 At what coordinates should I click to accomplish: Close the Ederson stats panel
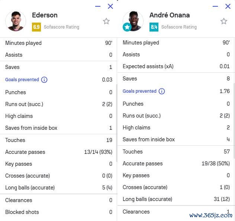coord(110,6)
